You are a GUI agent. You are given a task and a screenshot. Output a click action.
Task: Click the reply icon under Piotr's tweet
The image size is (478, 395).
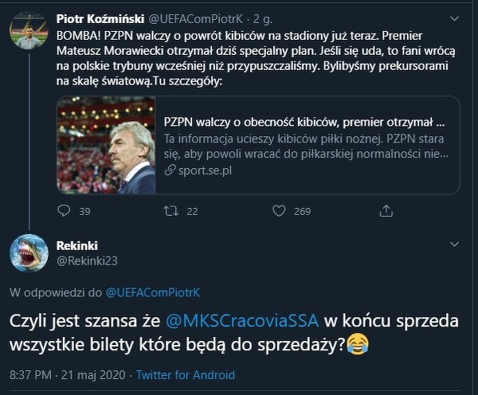(65, 211)
